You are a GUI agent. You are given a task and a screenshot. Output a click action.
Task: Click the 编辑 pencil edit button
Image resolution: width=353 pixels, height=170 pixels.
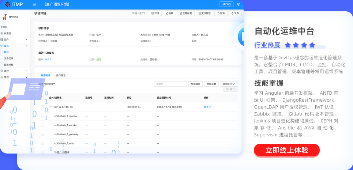(169, 13)
